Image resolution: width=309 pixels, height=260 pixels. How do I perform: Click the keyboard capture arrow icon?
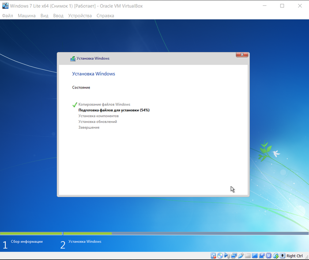[283, 256]
